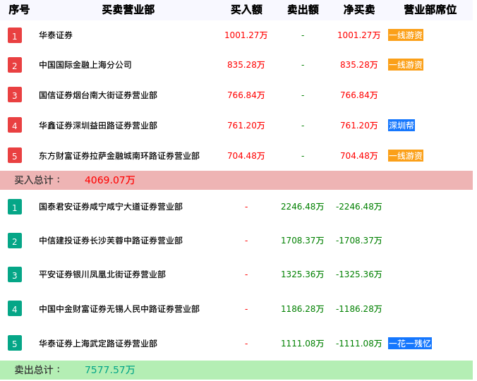Click sell total value 7577.57万
Viewport: 477px width, 381px height.
(110, 370)
